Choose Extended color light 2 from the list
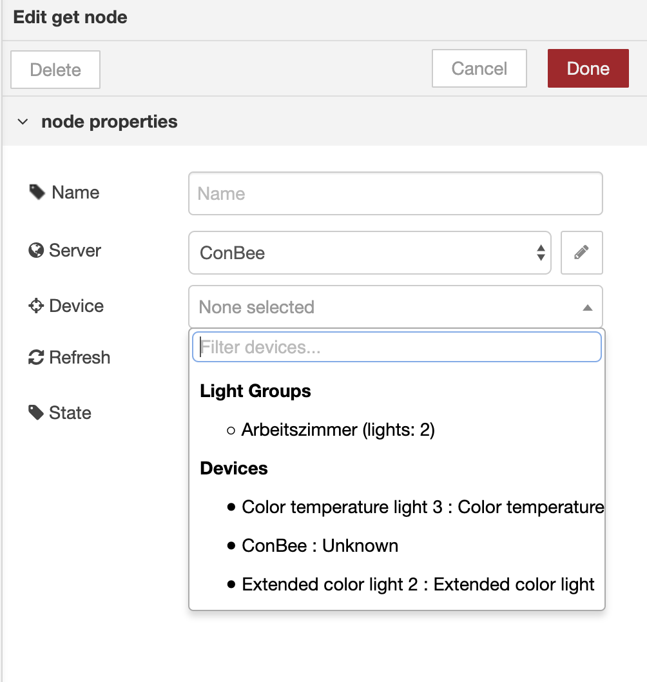 [418, 584]
